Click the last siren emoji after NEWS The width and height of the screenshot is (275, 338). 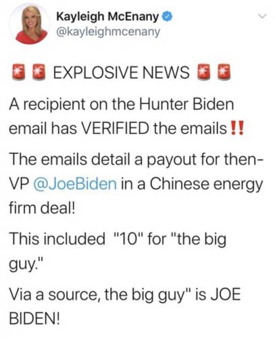pos(224,72)
